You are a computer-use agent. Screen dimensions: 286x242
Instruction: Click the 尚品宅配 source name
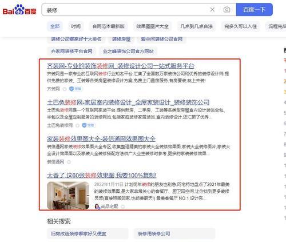pyautogui.click(x=109, y=207)
